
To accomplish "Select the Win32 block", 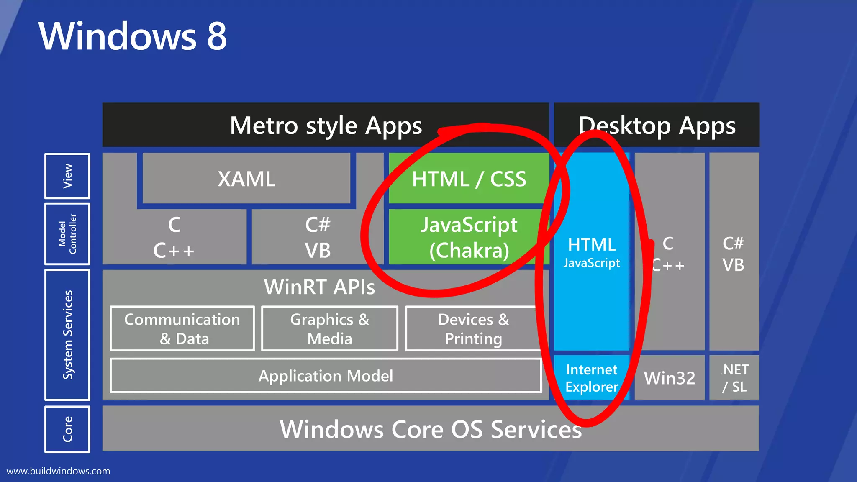I will pyautogui.click(x=670, y=377).
